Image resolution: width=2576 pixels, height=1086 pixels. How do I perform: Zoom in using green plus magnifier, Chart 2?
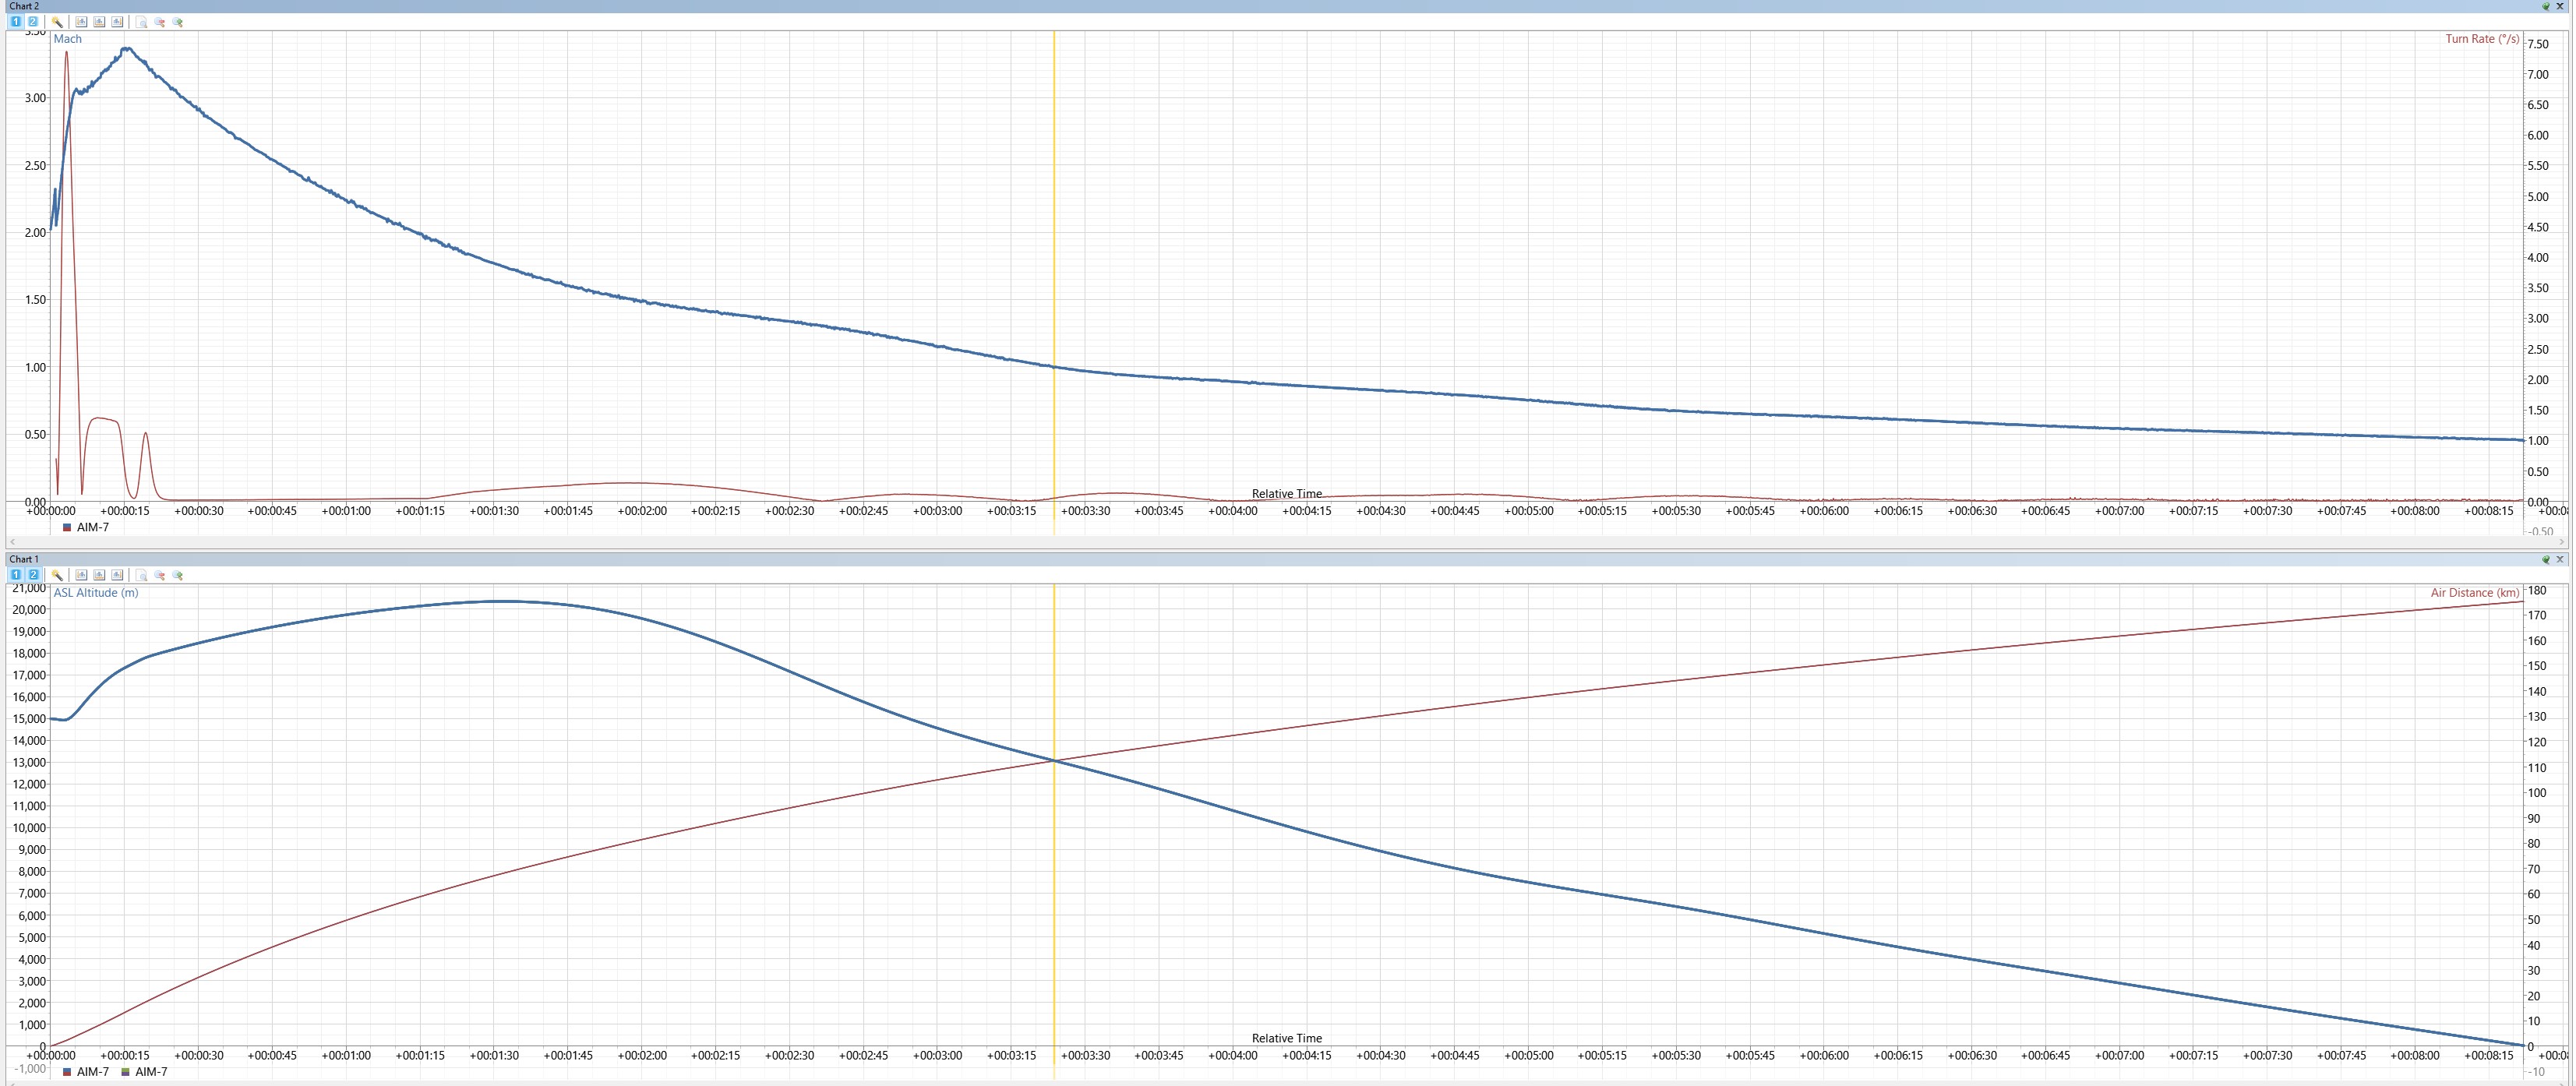tap(177, 22)
